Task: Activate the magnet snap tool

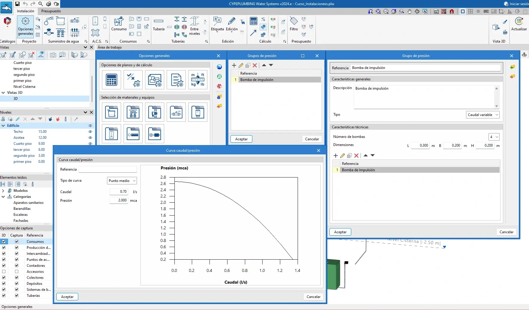Action: pos(452,11)
